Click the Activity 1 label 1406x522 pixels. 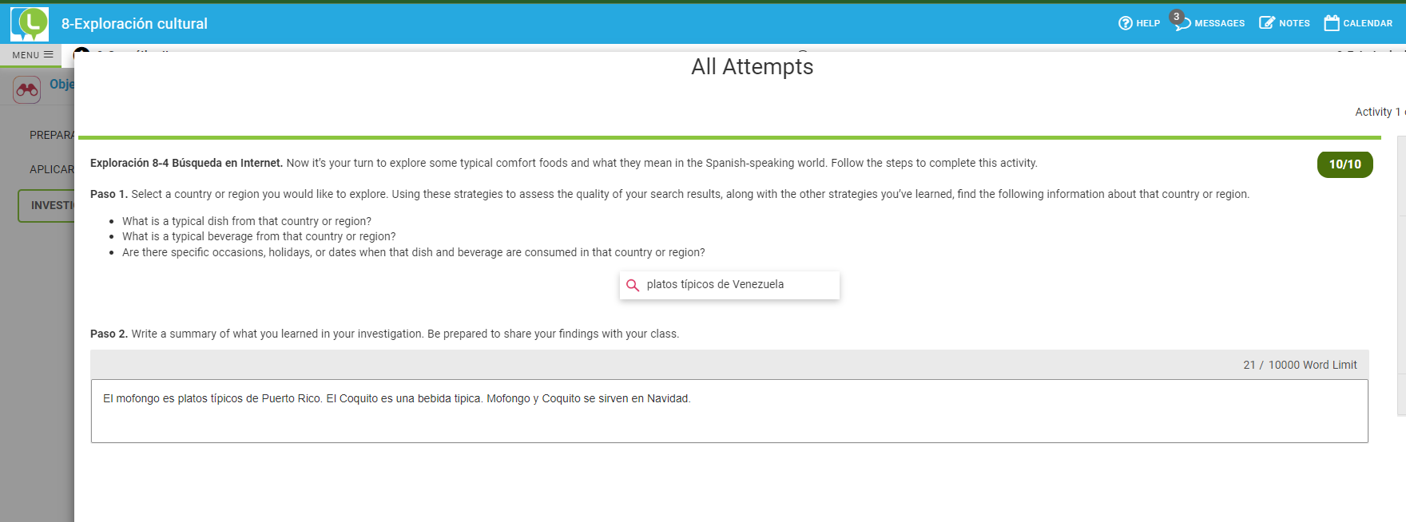[1377, 112]
